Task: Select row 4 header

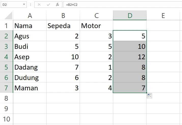Action: (x=6, y=57)
